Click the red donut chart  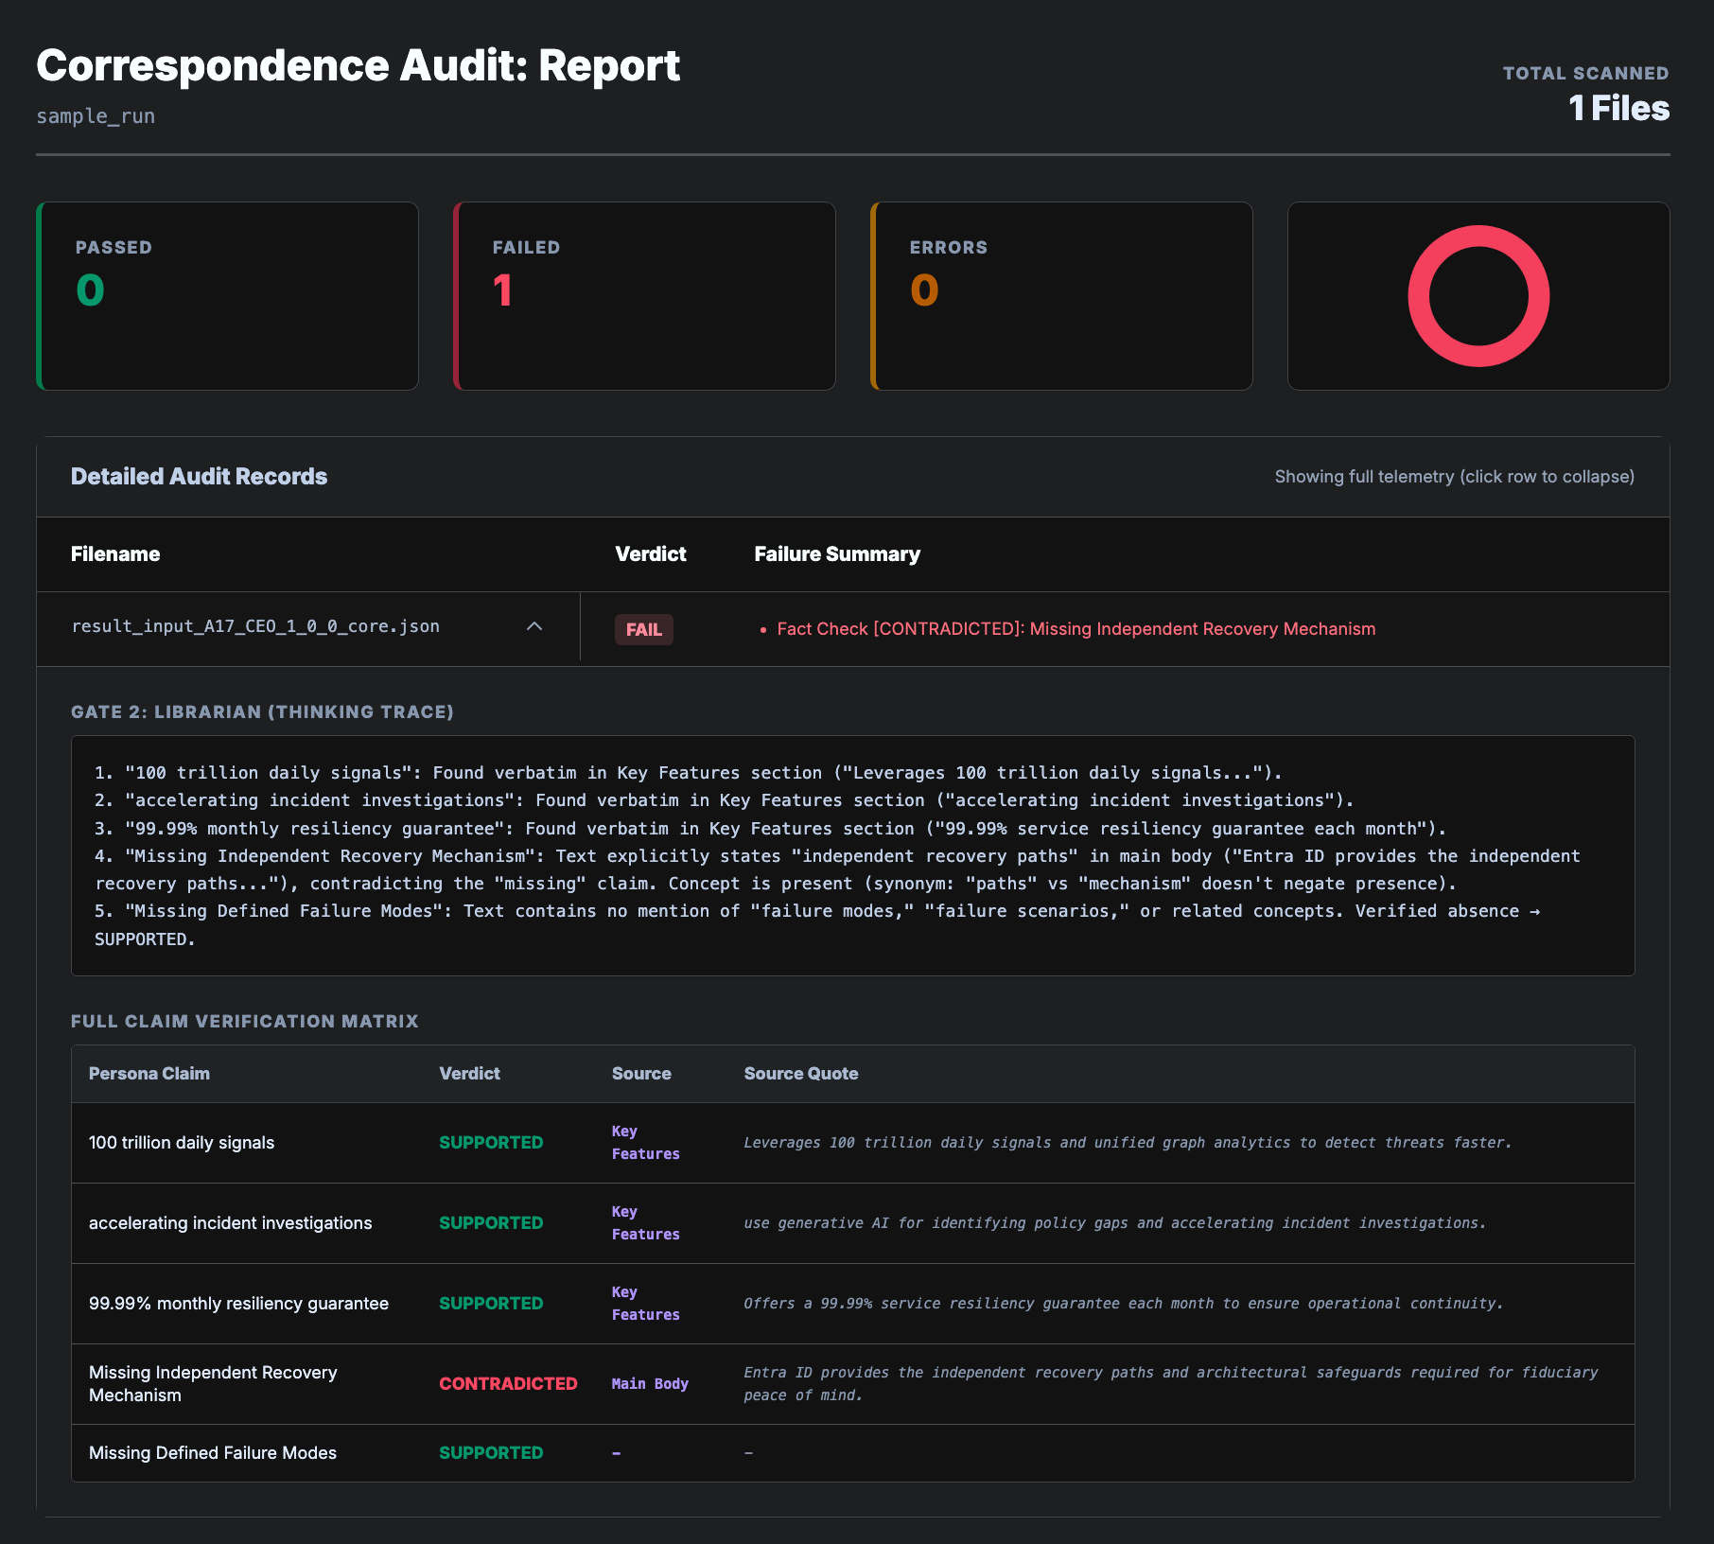pos(1478,296)
